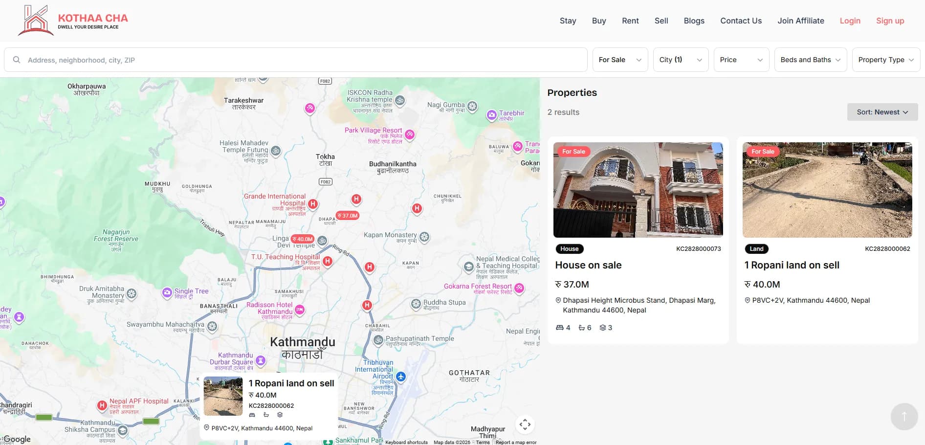Click '1 Ropani land on sell' card title
The height and width of the screenshot is (445, 925).
pyautogui.click(x=792, y=265)
